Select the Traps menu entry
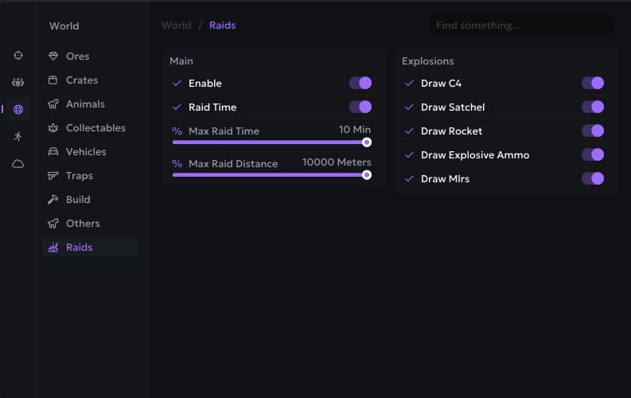 click(80, 176)
